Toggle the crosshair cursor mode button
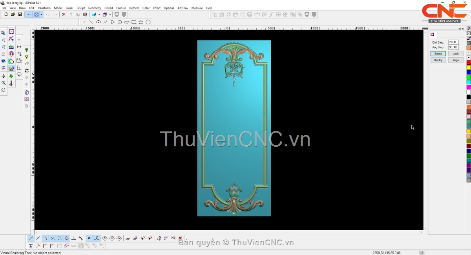The width and height of the screenshot is (471, 255). point(29,15)
